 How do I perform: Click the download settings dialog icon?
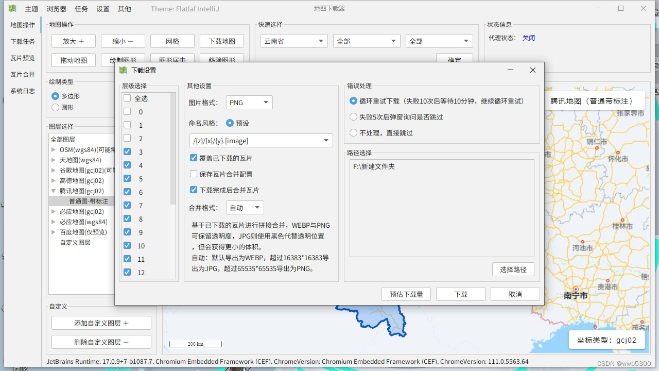[x=123, y=70]
